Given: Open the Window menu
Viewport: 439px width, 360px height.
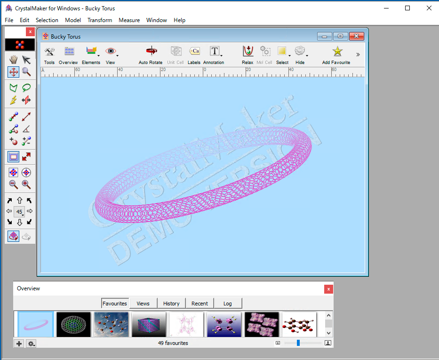Looking at the screenshot, I should pyautogui.click(x=157, y=20).
